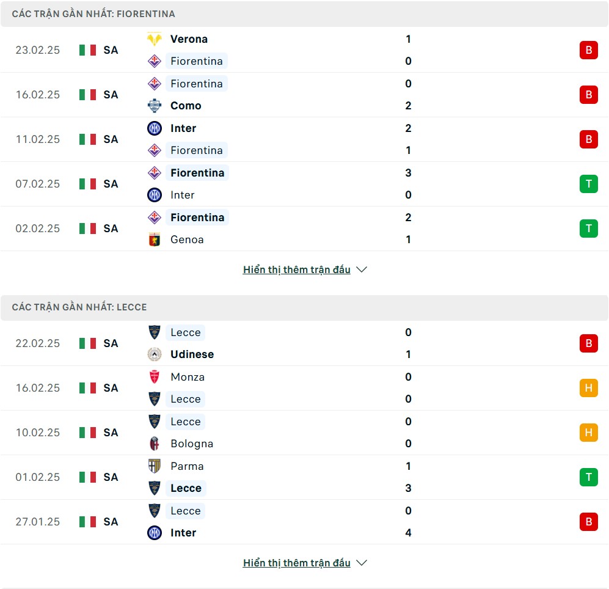The width and height of the screenshot is (609, 589).
Task: Click the Genoa club crest icon
Action: (155, 240)
